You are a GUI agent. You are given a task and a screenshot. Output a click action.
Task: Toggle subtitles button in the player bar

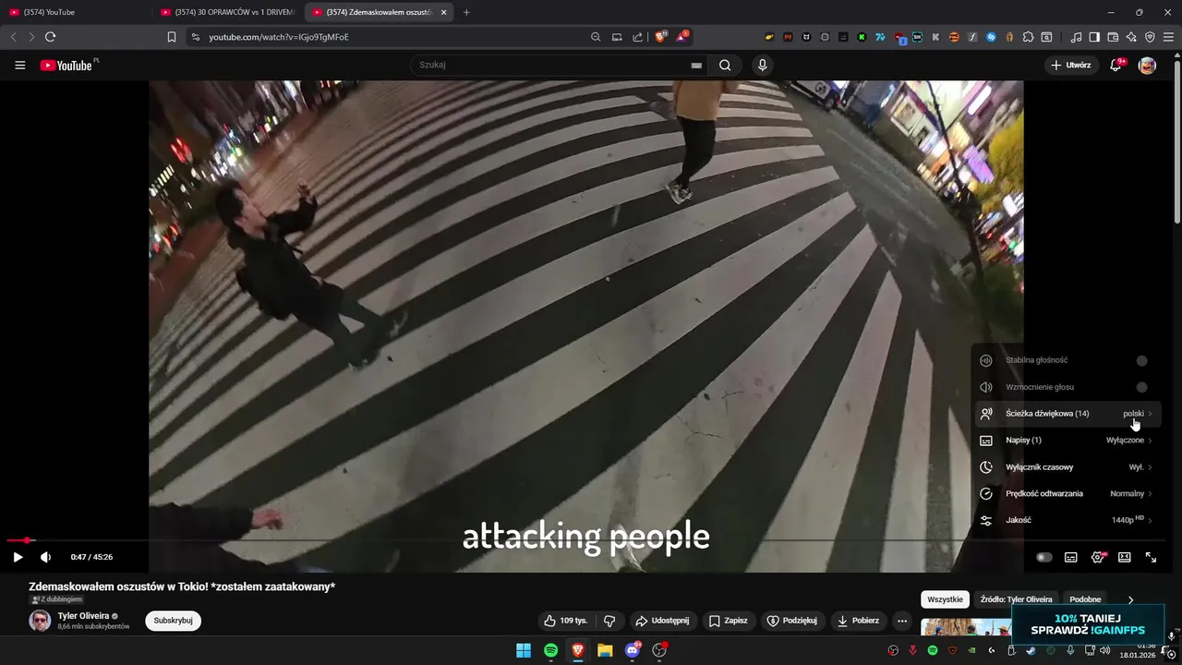(1070, 557)
